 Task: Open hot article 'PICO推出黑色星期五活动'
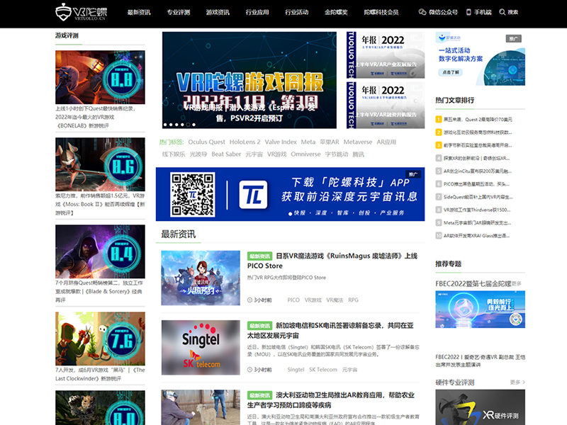[476, 184]
